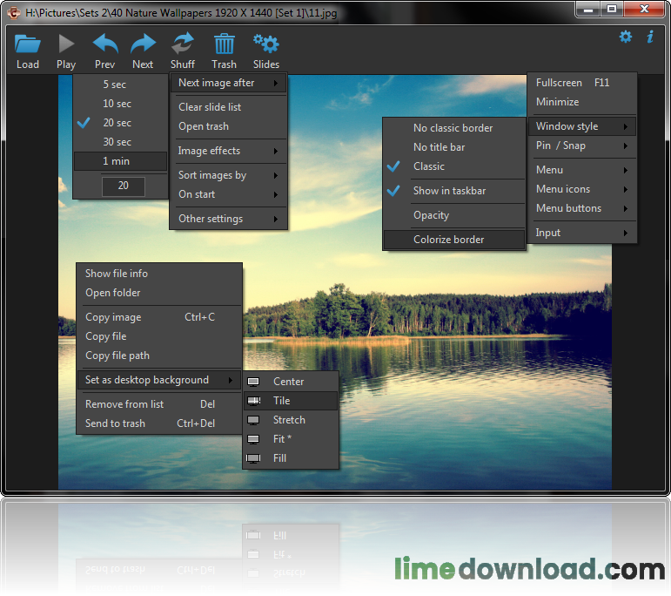Toggle the Classic window style option

[x=429, y=166]
